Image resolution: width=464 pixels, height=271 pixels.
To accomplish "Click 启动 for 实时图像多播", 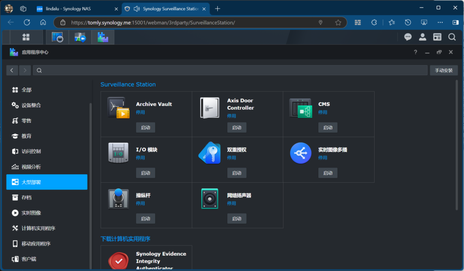I will [328, 173].
